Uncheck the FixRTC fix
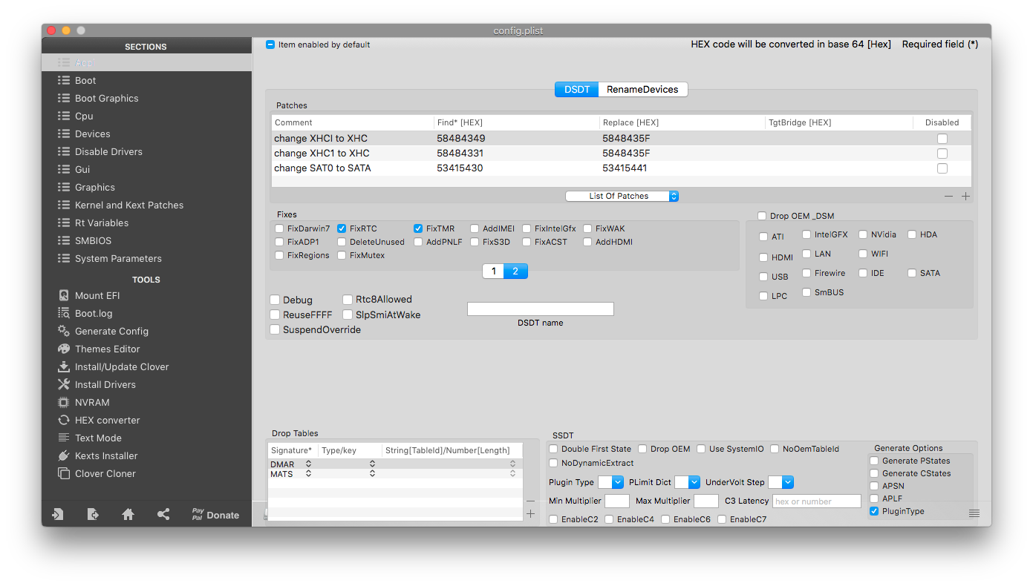 pyautogui.click(x=342, y=228)
